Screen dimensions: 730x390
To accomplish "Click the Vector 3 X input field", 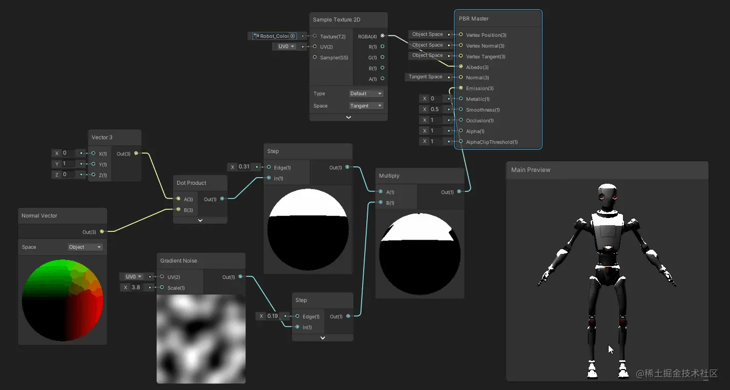I will click(69, 153).
